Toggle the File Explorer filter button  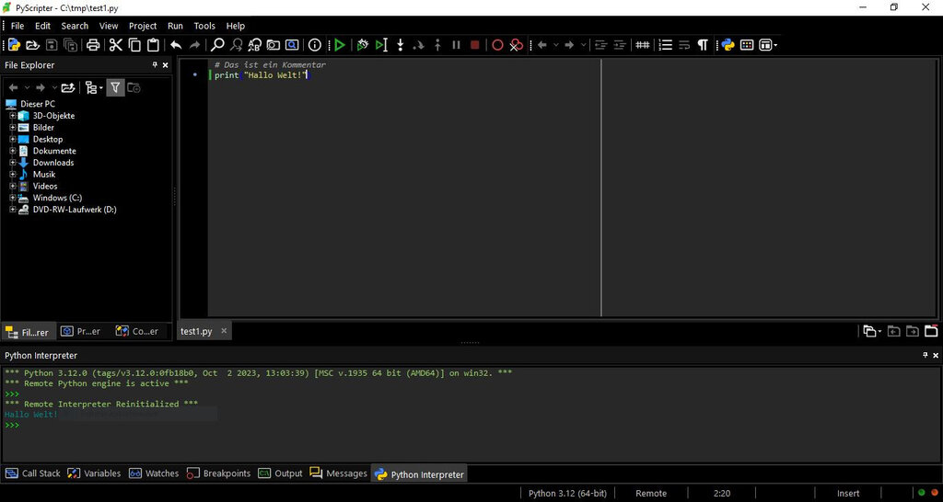115,87
